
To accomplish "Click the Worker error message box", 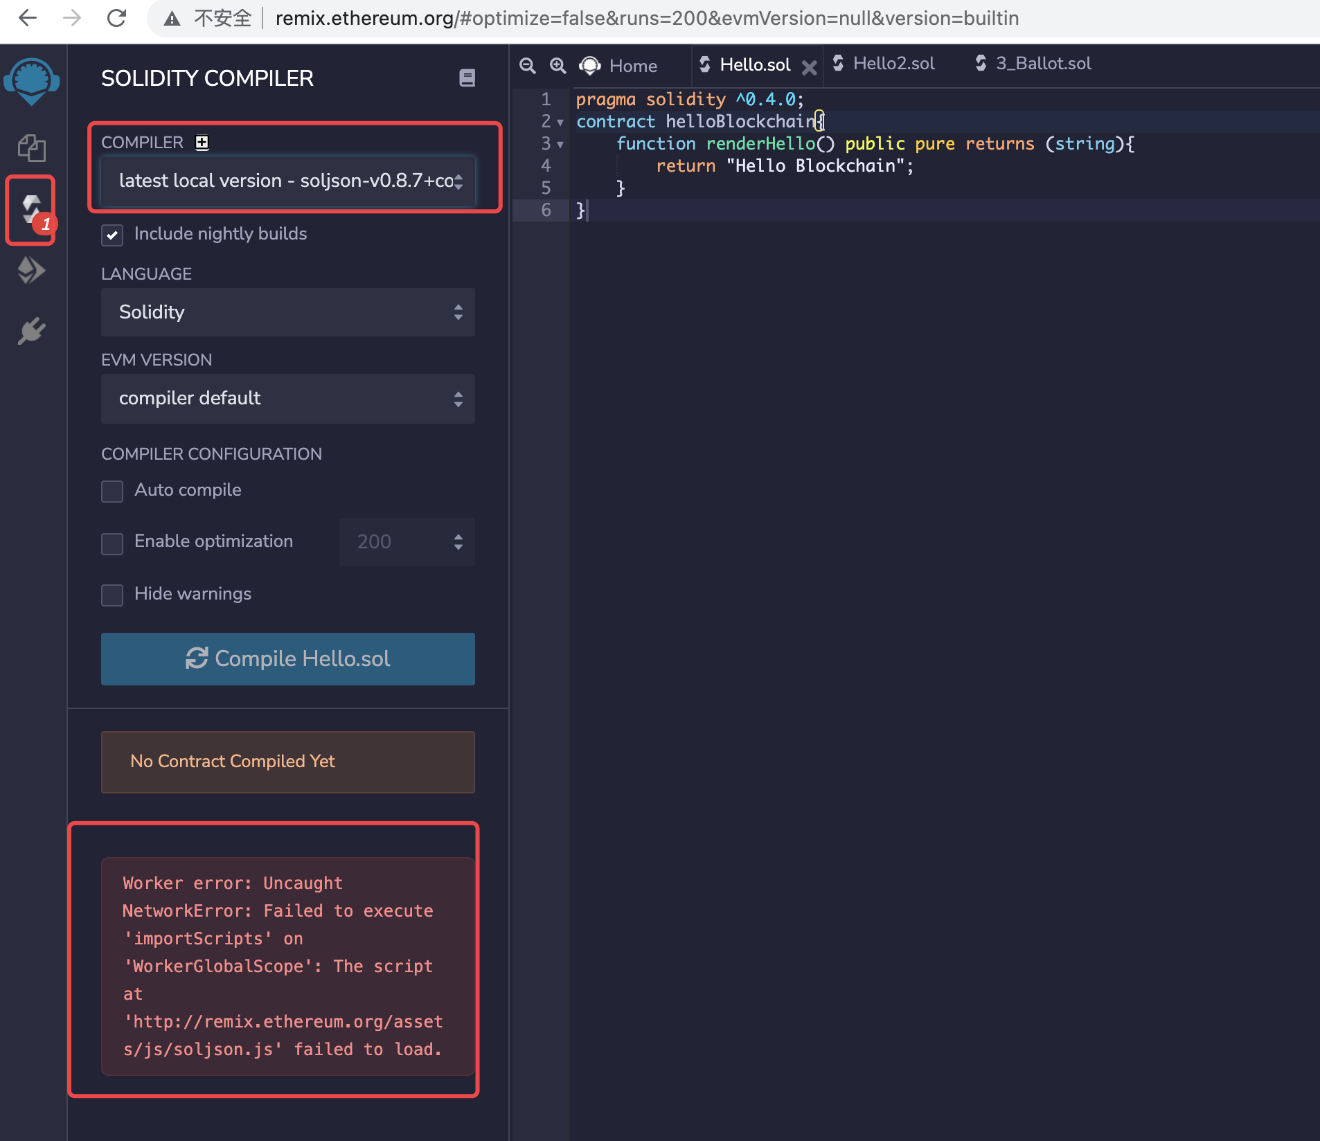I will click(x=288, y=966).
